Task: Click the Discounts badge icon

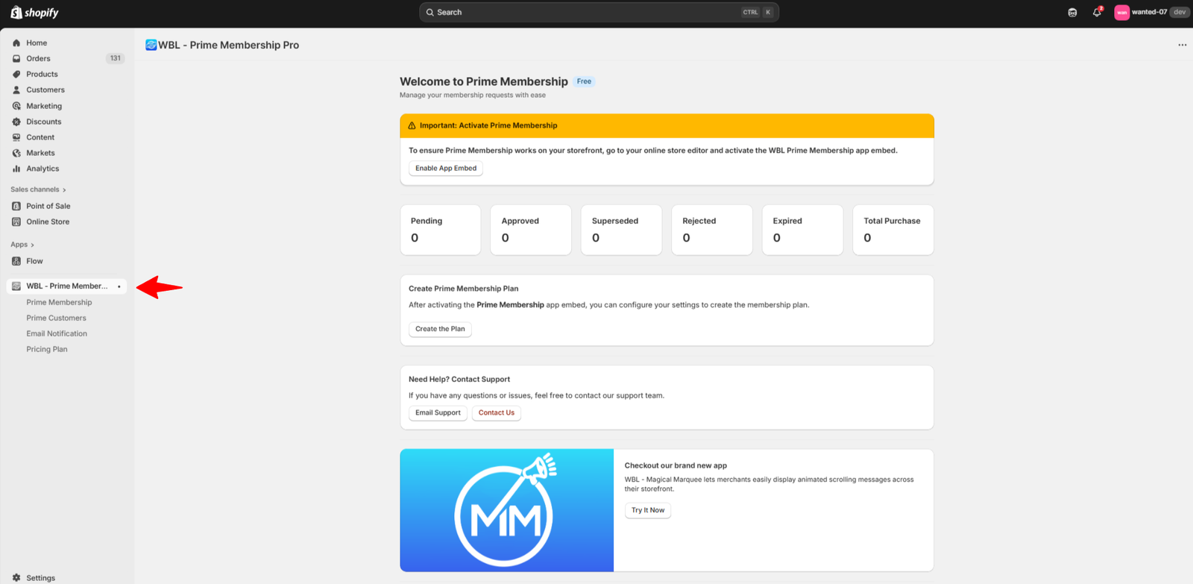Action: pos(16,122)
